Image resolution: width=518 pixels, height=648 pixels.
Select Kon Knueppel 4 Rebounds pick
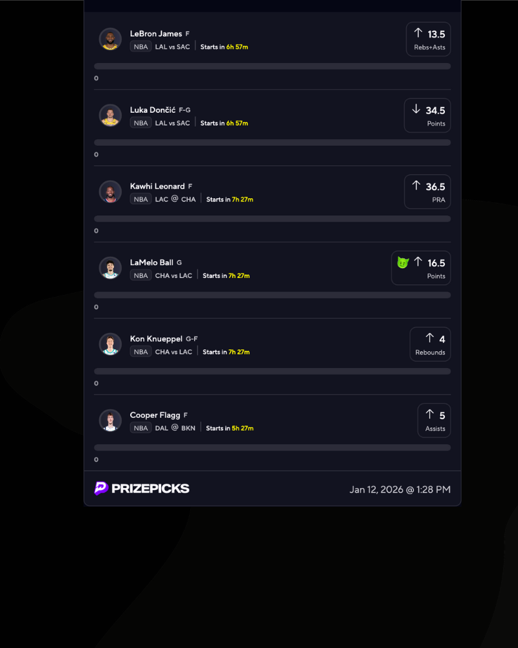[430, 344]
